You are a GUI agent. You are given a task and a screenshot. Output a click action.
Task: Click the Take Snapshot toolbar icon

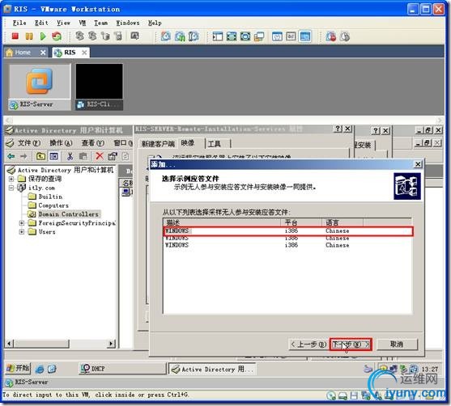pos(166,36)
